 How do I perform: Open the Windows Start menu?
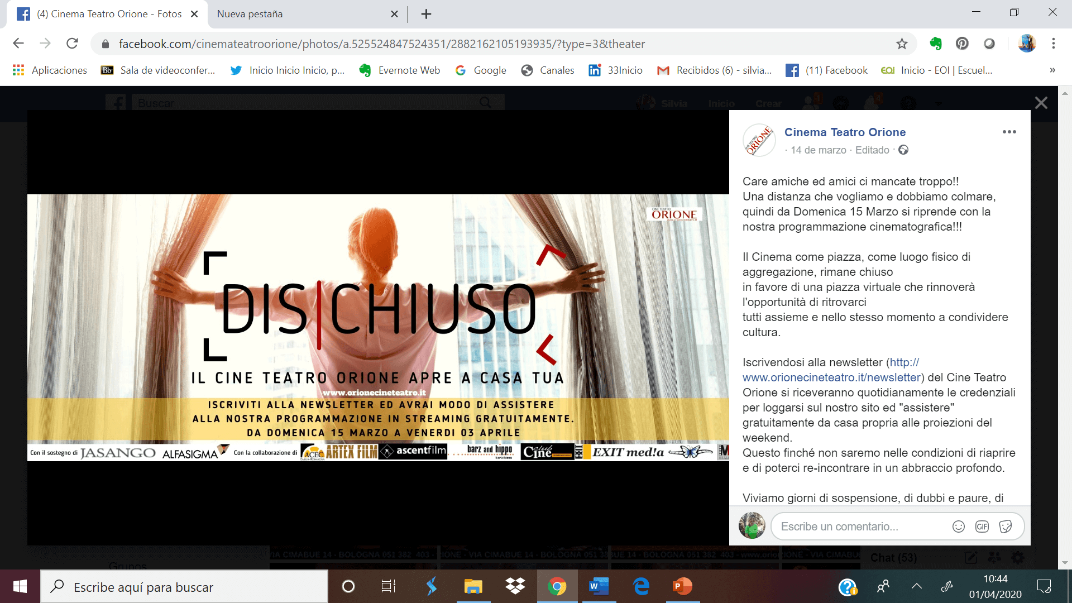20,586
